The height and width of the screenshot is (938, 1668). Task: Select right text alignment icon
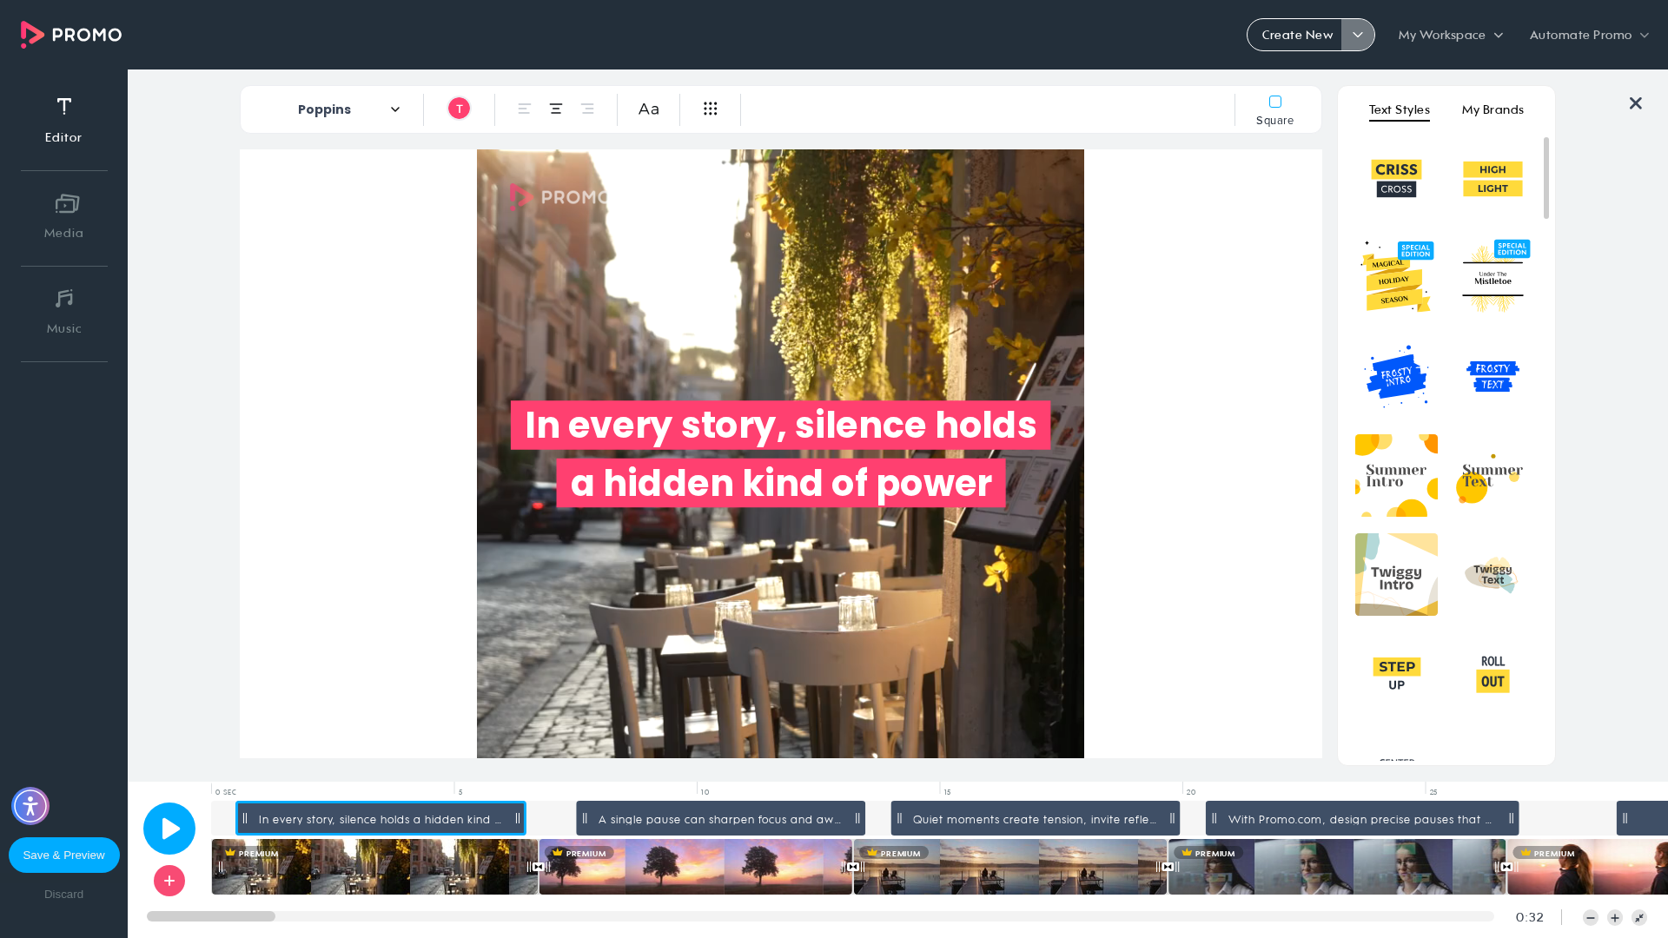[x=587, y=109]
